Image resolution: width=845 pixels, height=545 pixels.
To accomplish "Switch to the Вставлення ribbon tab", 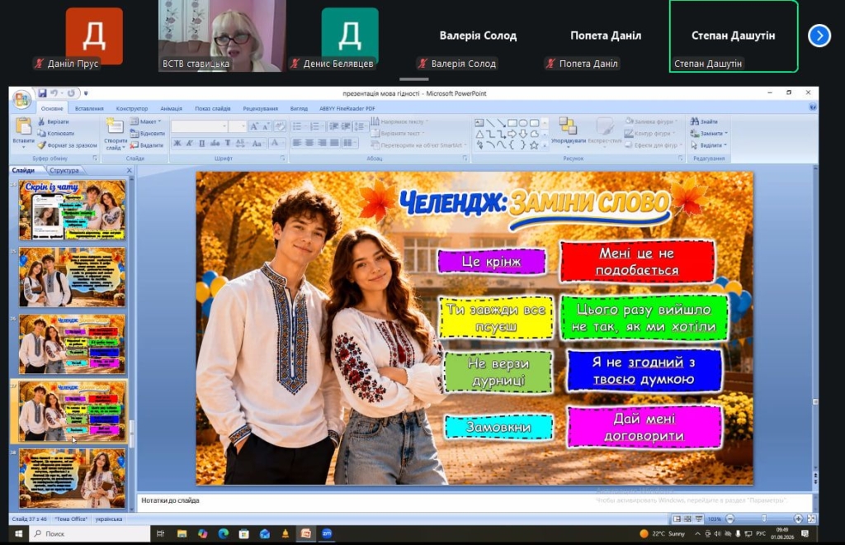I will [x=89, y=108].
